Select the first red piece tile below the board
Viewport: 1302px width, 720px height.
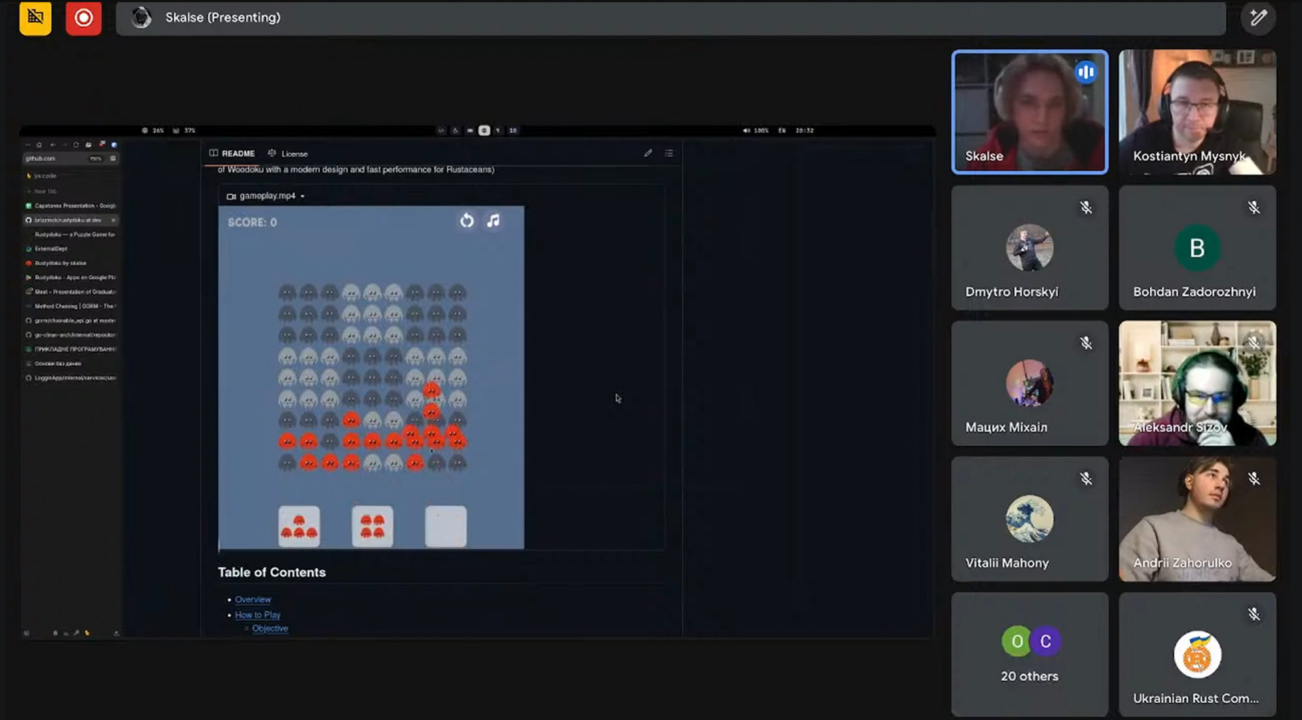tap(299, 527)
